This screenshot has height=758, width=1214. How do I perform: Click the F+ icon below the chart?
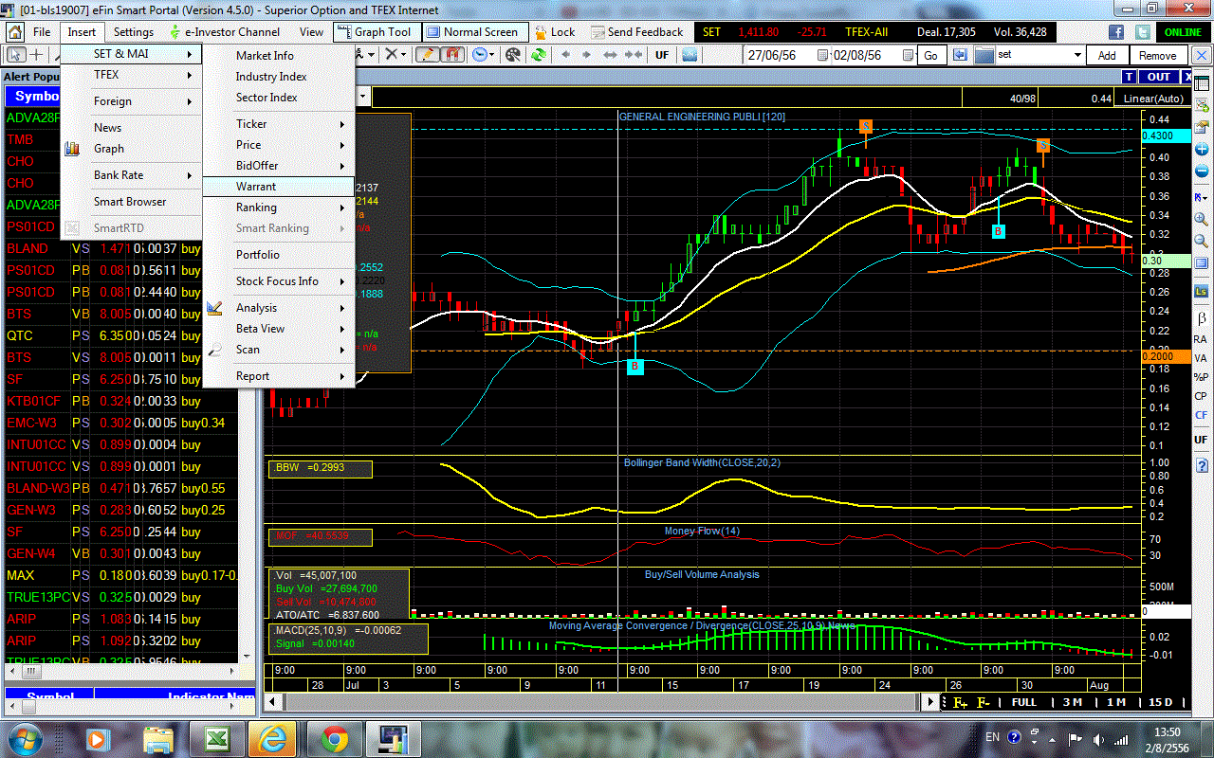pyautogui.click(x=961, y=702)
